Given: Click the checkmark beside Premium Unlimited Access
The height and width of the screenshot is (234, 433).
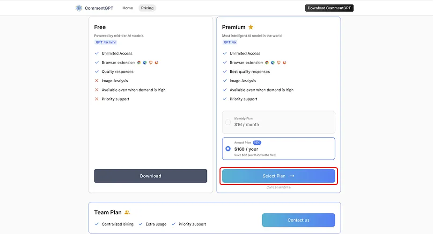Looking at the screenshot, I should tap(225, 53).
